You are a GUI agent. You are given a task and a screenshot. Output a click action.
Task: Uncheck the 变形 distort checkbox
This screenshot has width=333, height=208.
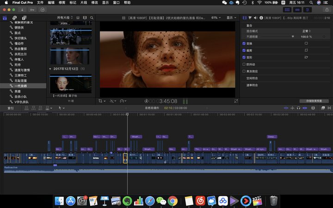pyautogui.click(x=244, y=57)
